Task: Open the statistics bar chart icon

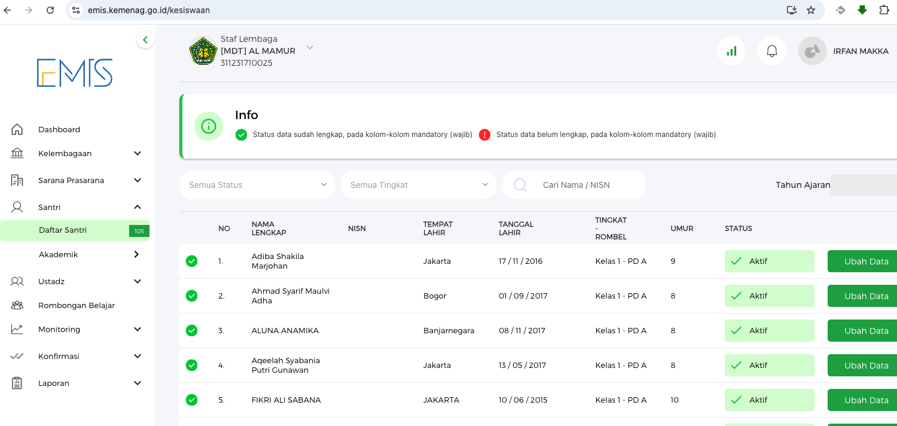Action: [x=731, y=51]
